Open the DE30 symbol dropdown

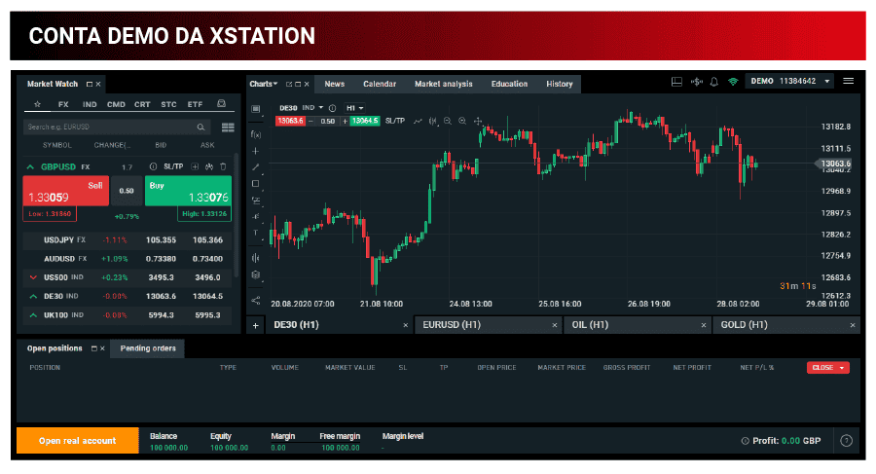click(320, 107)
